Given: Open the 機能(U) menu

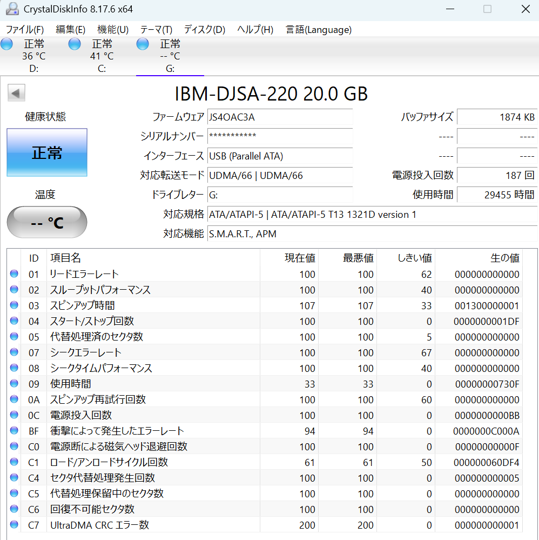Looking at the screenshot, I should point(112,30).
